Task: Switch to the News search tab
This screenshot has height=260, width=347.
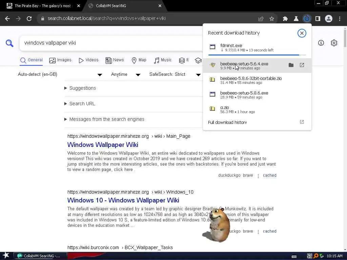Action: (x=115, y=60)
